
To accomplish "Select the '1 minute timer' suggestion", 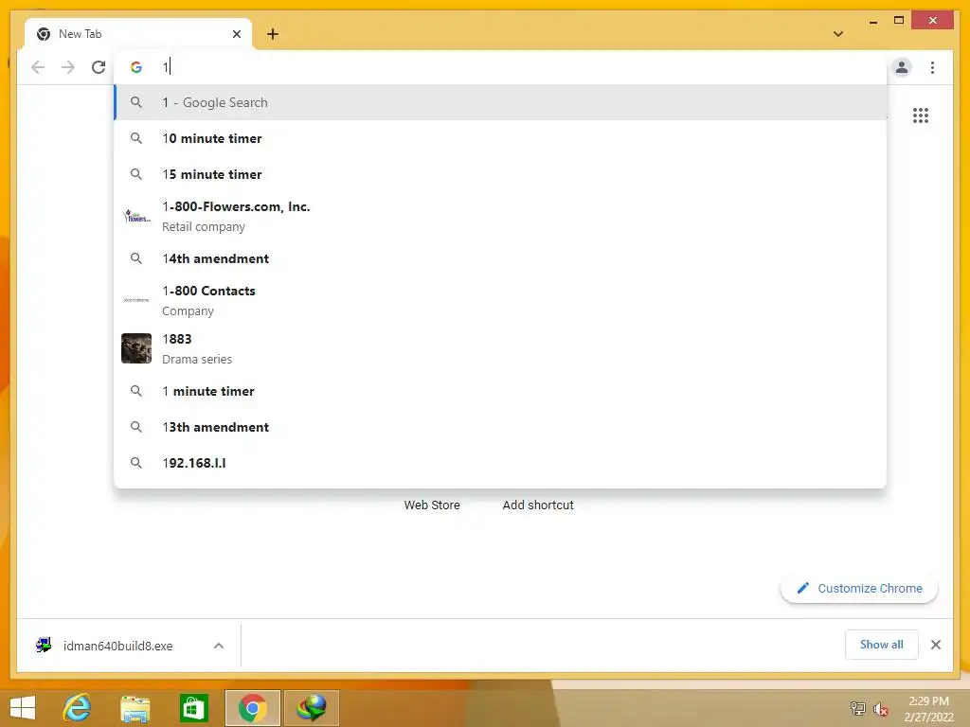I will (500, 391).
